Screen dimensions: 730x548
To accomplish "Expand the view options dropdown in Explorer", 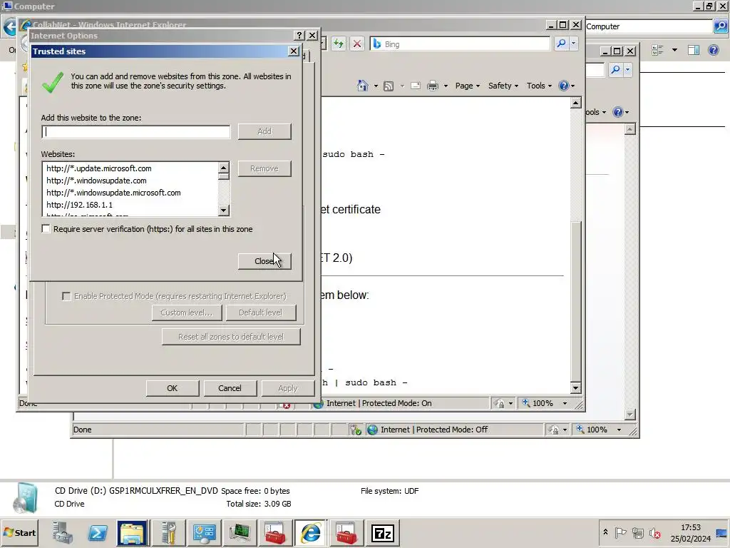I will (x=674, y=50).
